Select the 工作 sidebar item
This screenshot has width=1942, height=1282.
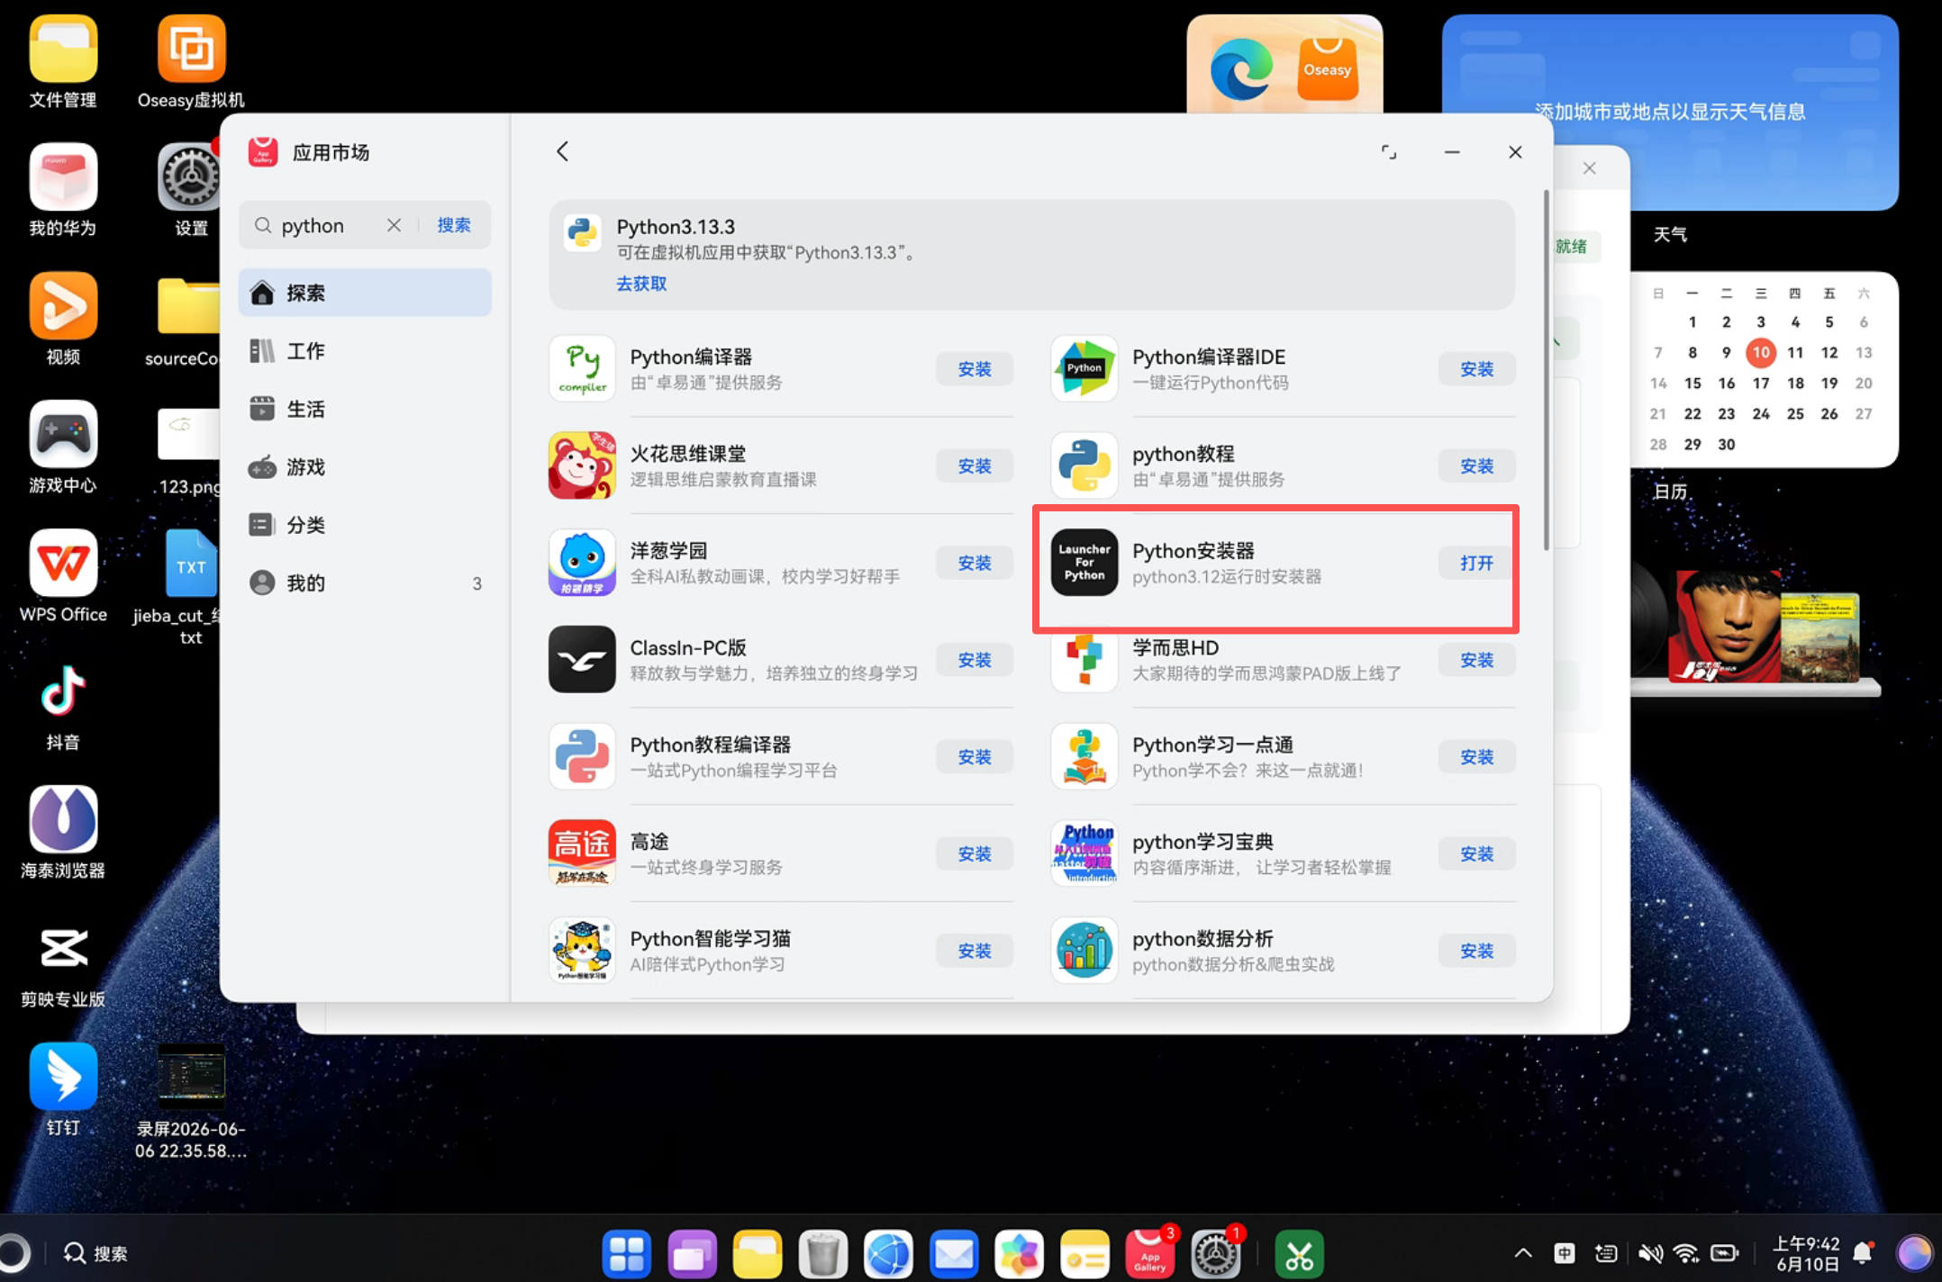(x=365, y=351)
